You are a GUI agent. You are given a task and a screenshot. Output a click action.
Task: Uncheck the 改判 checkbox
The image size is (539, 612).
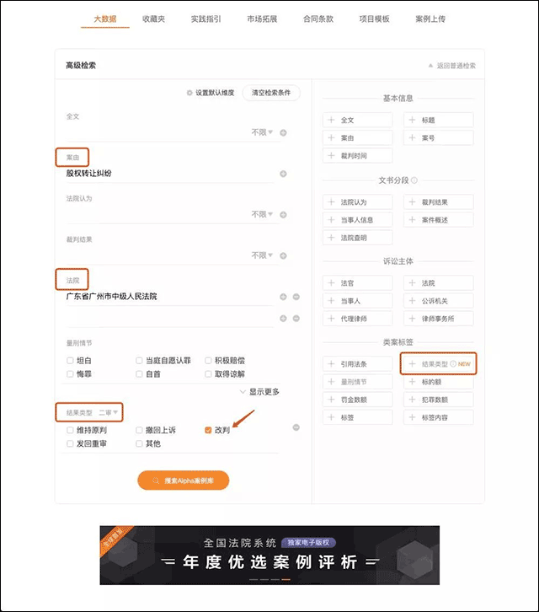(208, 429)
